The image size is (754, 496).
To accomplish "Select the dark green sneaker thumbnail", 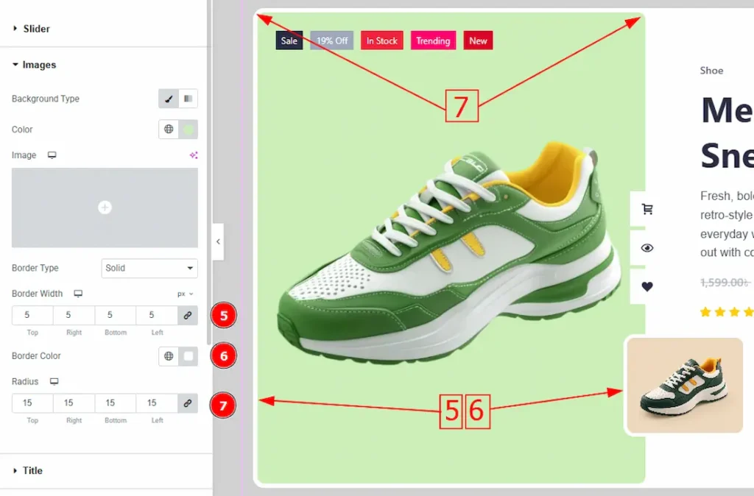I will pos(683,386).
